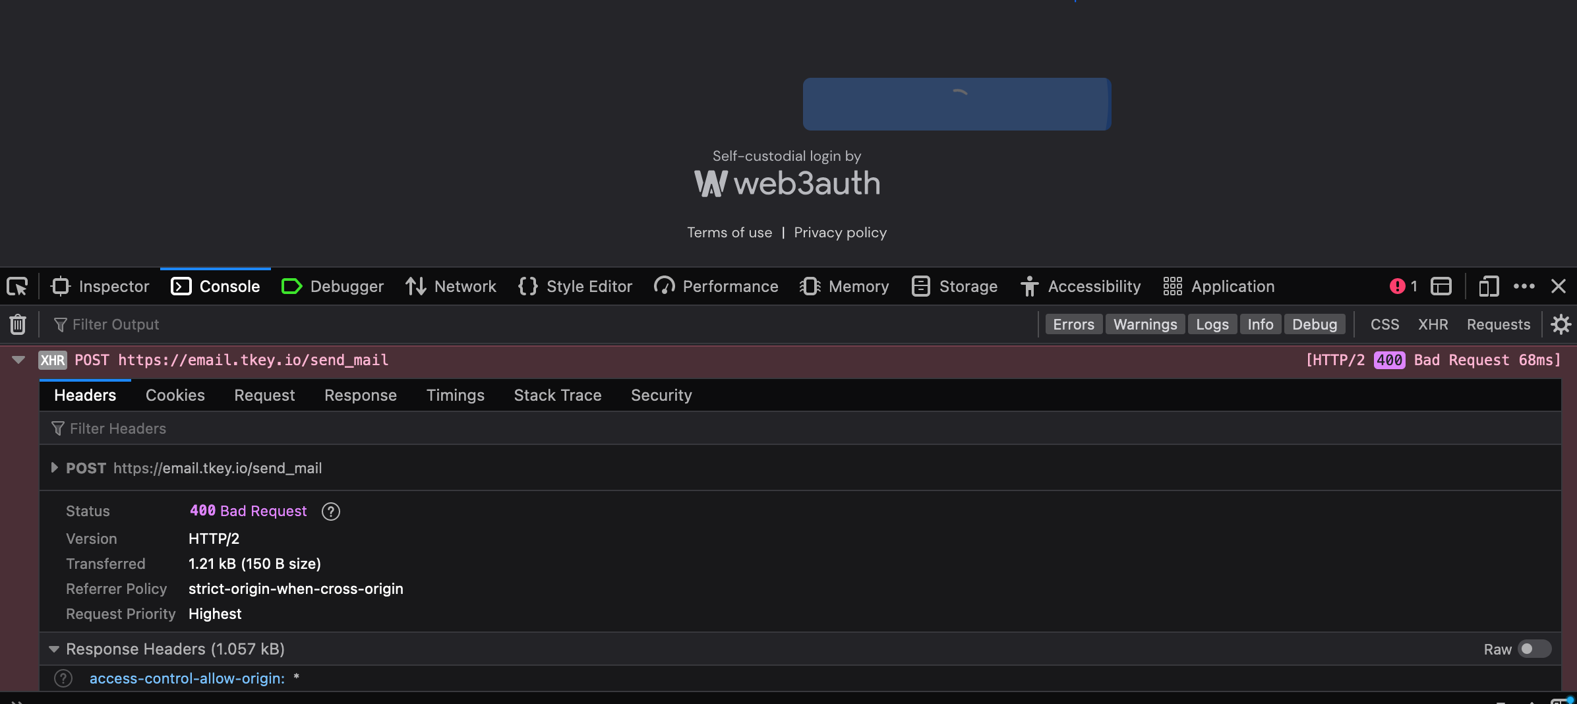Enable the Warnings log filter
Screen dimensions: 1577x704
(1145, 324)
